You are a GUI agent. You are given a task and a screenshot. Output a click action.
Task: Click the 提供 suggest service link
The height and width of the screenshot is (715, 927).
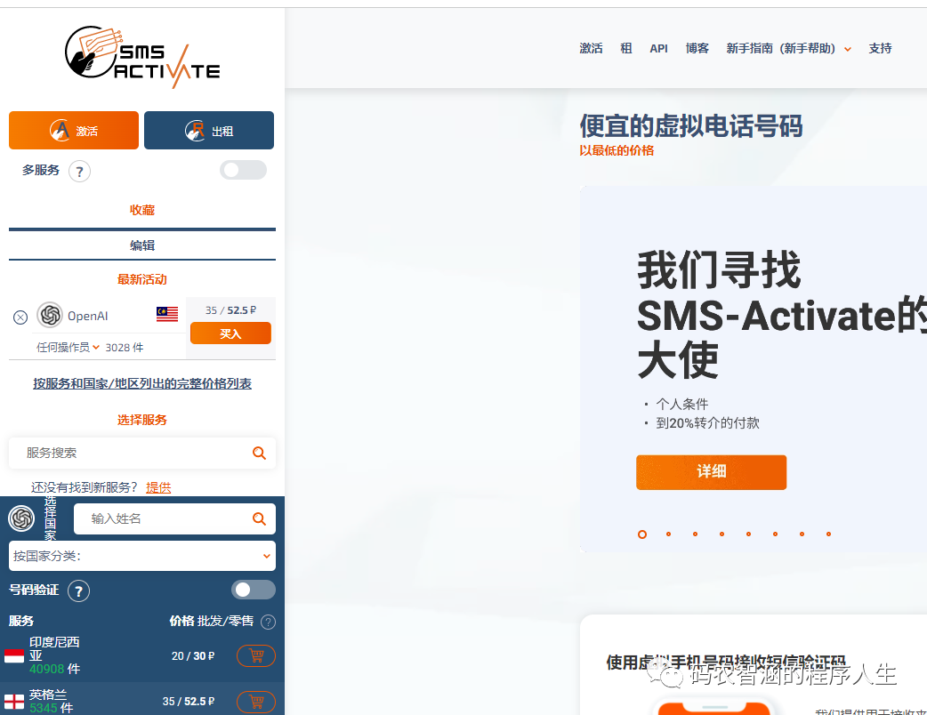click(158, 487)
